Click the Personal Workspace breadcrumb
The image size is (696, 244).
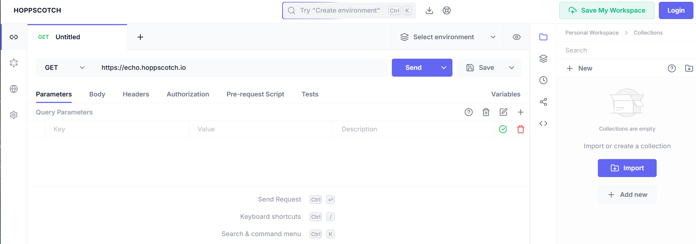(592, 33)
